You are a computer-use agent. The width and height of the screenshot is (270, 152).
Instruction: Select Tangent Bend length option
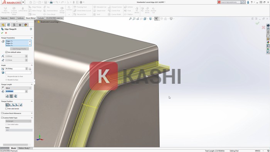(x=15, y=96)
